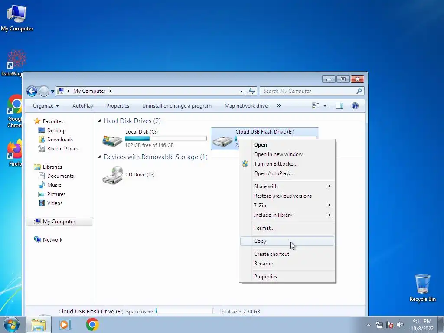Viewport: 444px width, 333px height.
Task: Click the Back navigation arrow button
Action: pyautogui.click(x=32, y=91)
